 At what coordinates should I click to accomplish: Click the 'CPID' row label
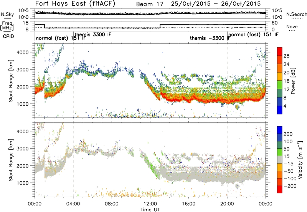click(x=8, y=36)
